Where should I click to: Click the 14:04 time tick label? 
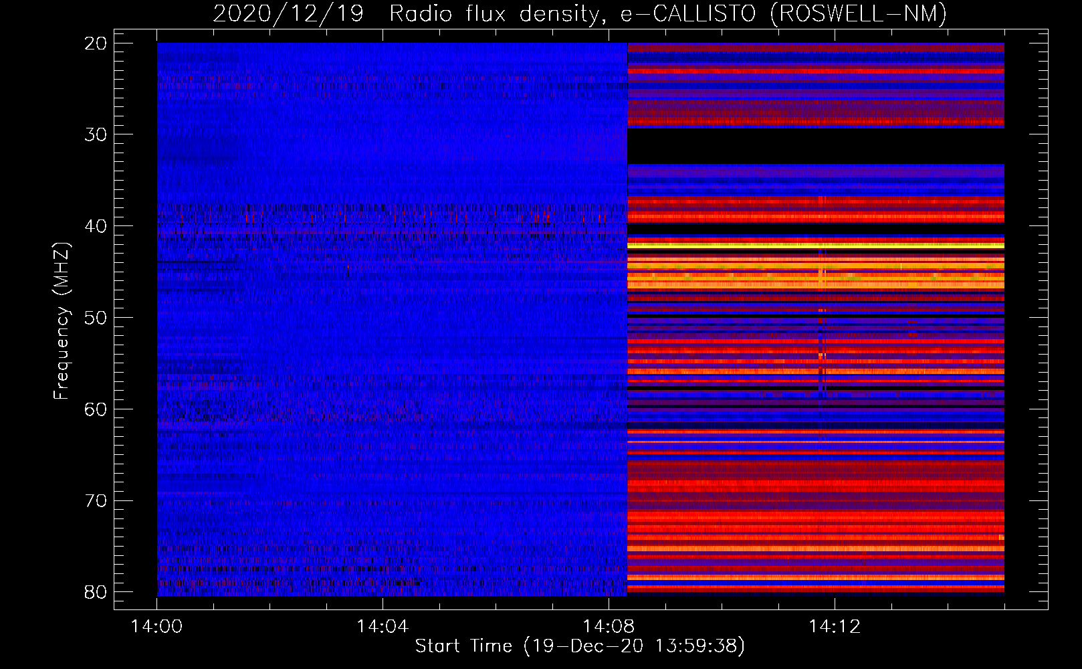[383, 627]
